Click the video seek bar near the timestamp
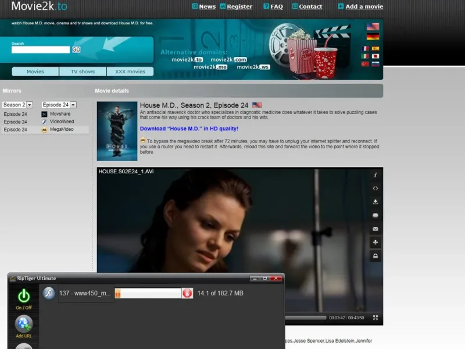 coord(306,318)
